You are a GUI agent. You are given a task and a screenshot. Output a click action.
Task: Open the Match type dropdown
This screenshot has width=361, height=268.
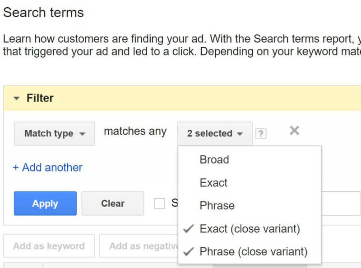[55, 133]
